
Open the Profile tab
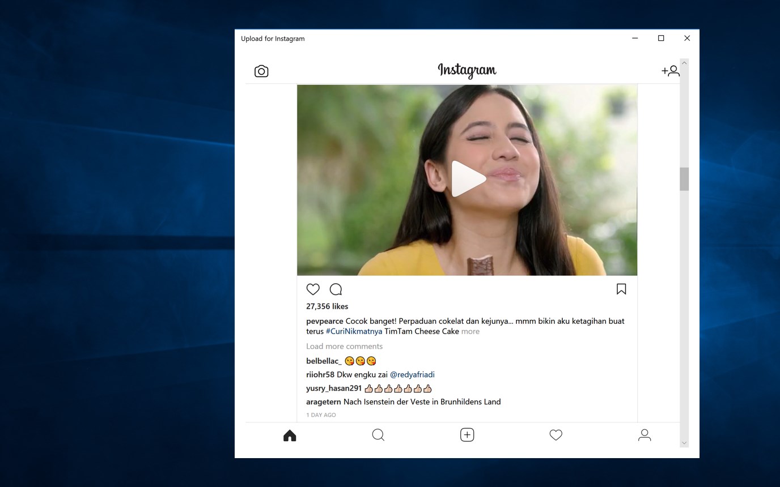coord(645,435)
